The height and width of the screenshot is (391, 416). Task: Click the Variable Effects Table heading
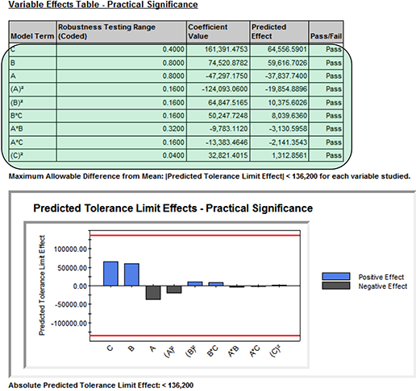(x=103, y=5)
